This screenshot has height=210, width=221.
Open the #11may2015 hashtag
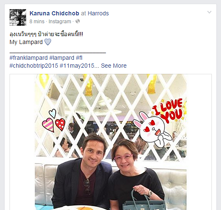77,66
